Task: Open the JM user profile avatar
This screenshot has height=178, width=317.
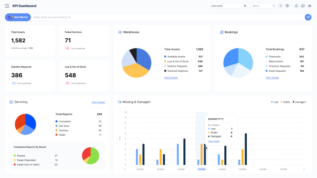Action: 309,6
